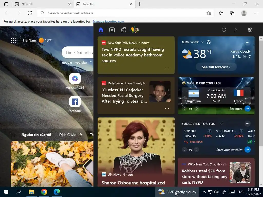The width and height of the screenshot is (263, 197).
Task: Open a new tab with plus button
Action: click(x=139, y=4)
